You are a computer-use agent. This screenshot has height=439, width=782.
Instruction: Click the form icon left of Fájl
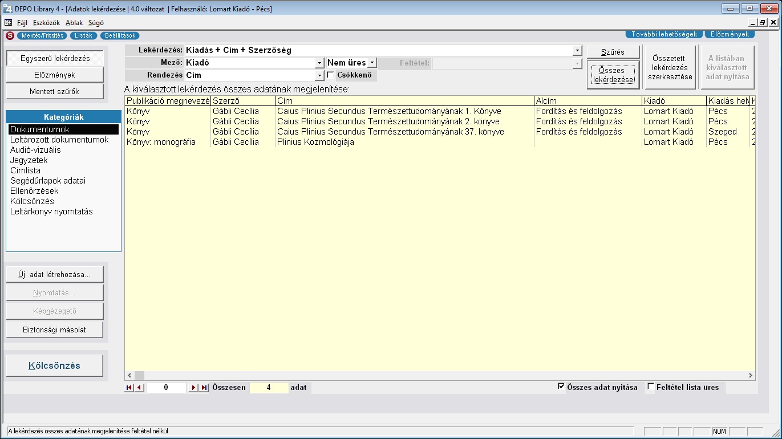point(8,23)
